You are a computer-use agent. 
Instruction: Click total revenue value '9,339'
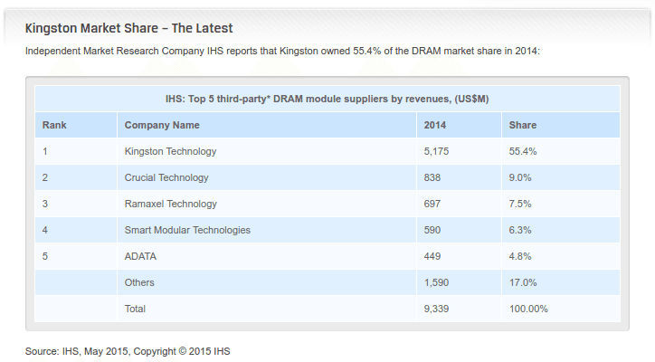coord(436,309)
